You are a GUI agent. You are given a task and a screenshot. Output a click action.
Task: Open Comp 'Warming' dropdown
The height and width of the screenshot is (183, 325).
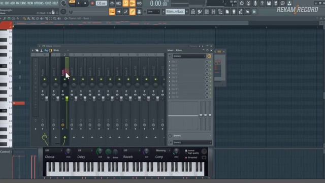pyautogui.click(x=163, y=150)
